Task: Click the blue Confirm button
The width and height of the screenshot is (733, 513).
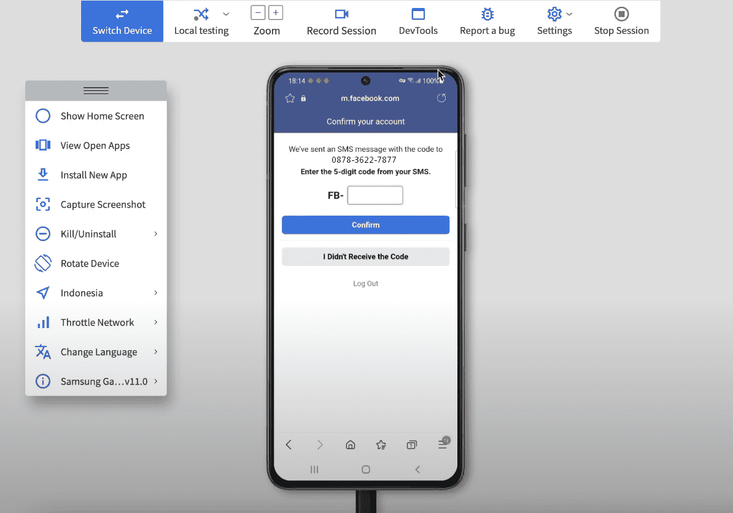Action: click(x=365, y=225)
